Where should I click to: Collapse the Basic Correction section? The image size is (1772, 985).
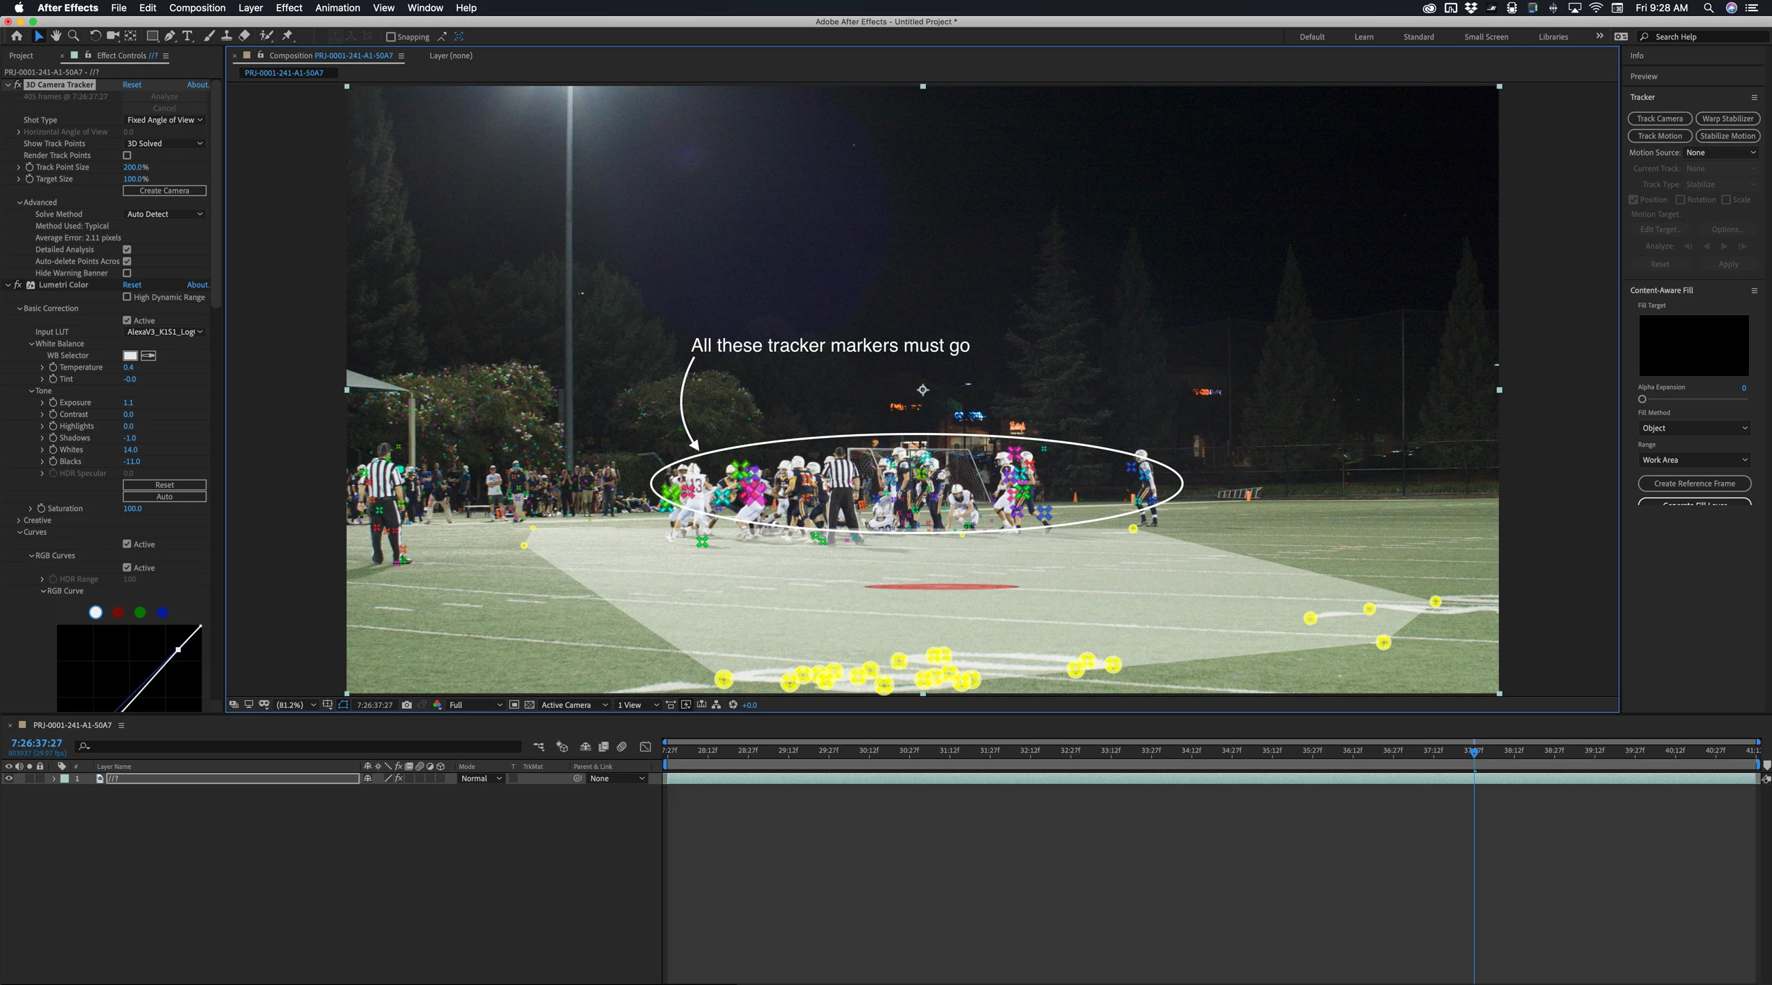coord(19,308)
